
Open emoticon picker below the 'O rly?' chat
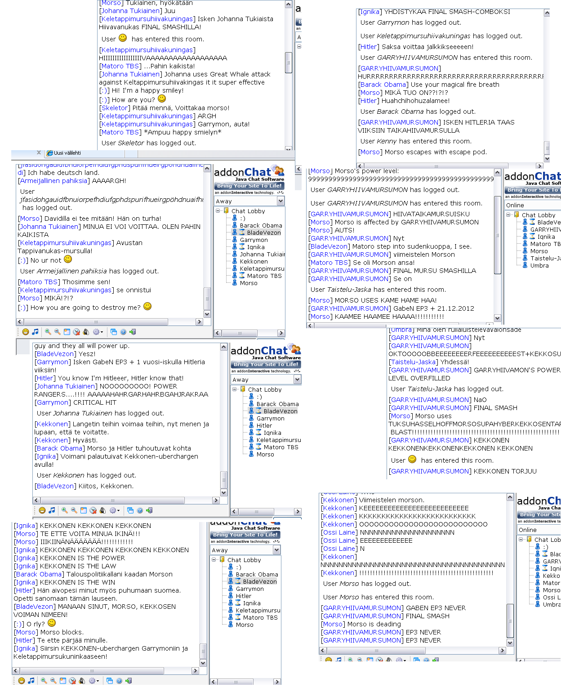click(x=22, y=681)
